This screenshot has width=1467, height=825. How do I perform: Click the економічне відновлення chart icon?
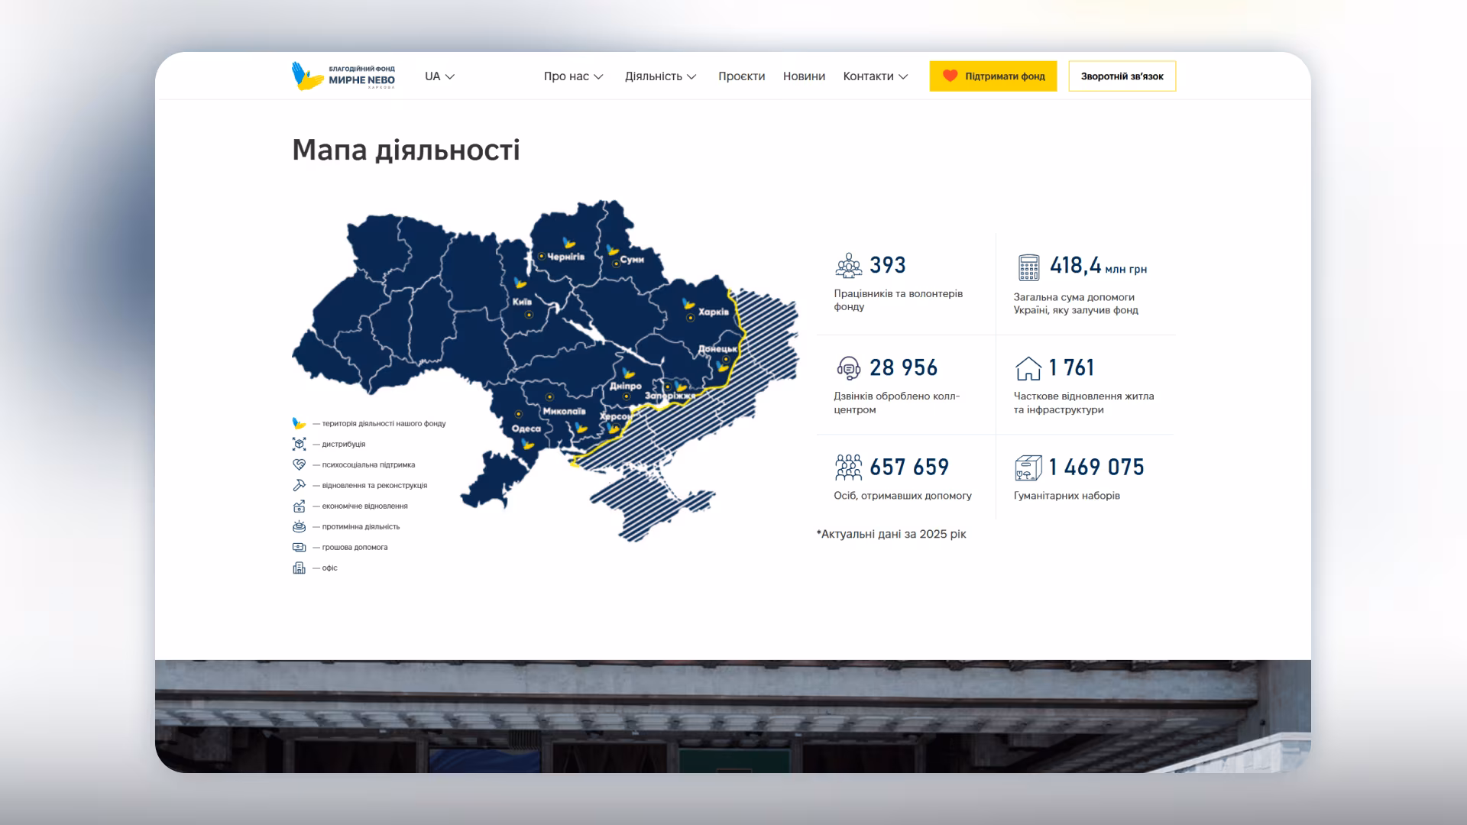(300, 506)
